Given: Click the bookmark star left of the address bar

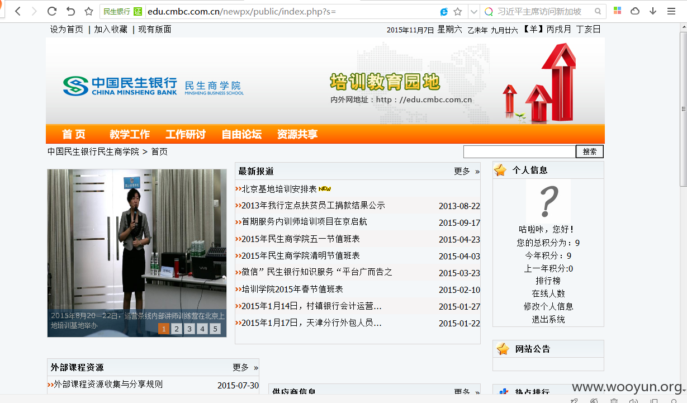Looking at the screenshot, I should pos(88,11).
